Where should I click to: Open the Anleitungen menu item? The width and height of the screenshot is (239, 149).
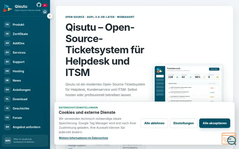[x=25, y=90]
